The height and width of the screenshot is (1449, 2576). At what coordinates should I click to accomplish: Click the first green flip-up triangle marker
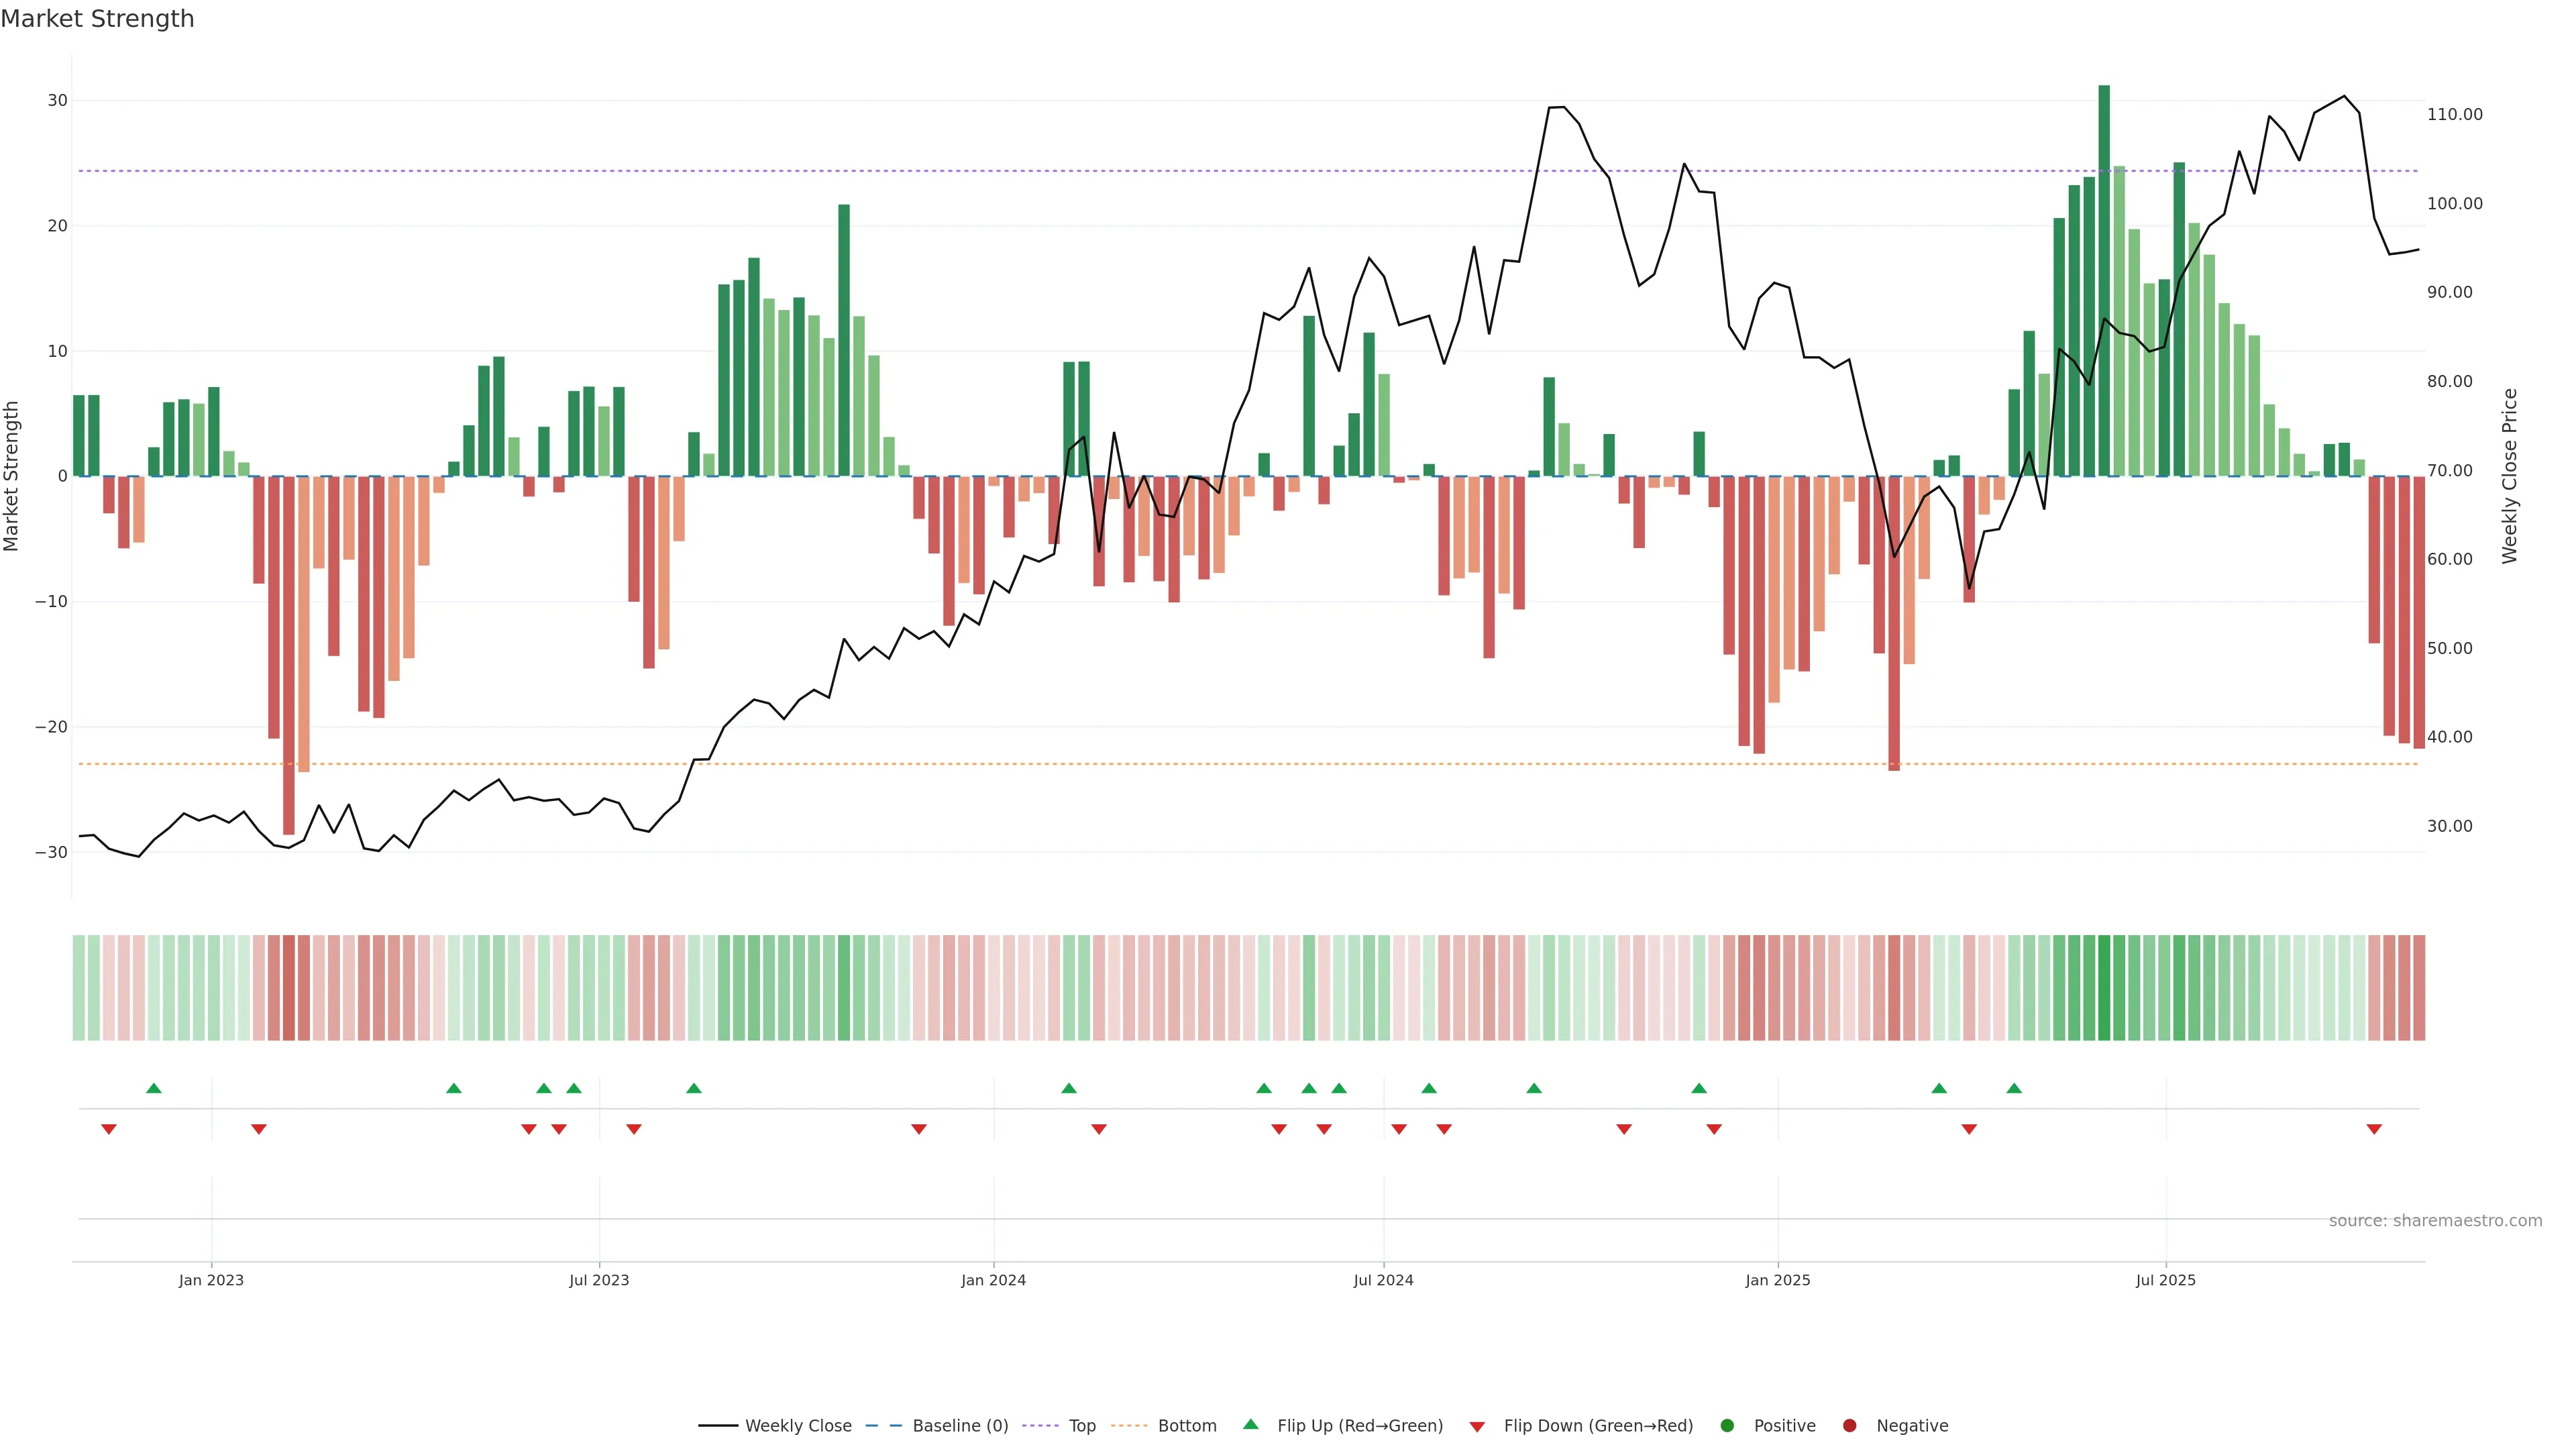[154, 1088]
